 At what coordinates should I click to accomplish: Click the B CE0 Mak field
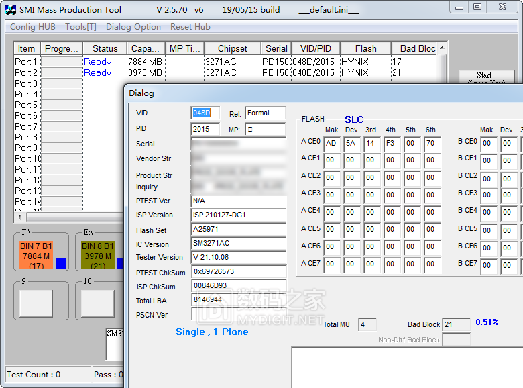(489, 143)
